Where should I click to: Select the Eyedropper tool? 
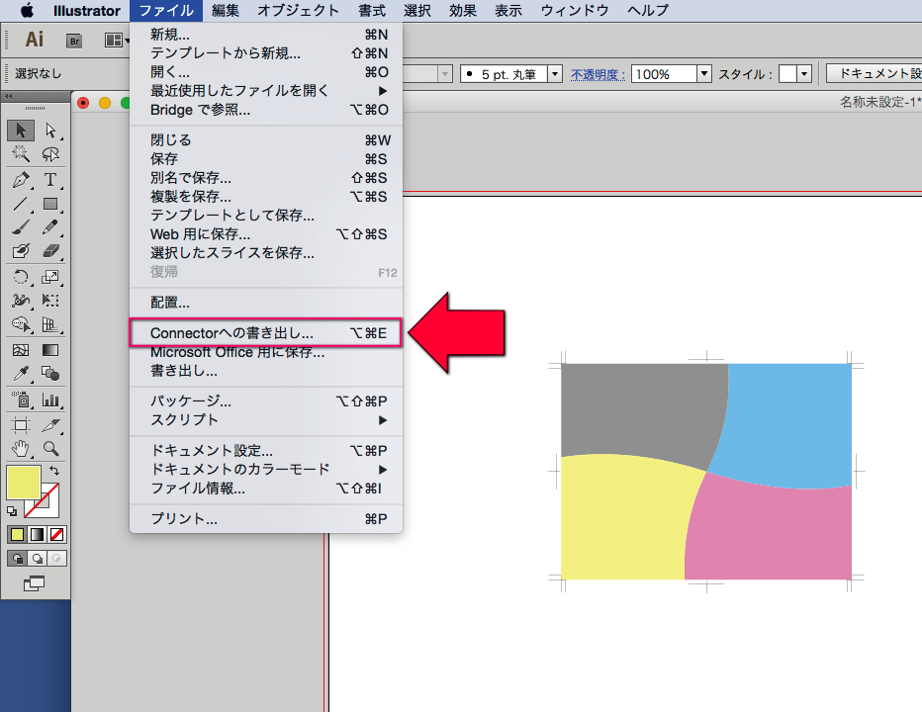pos(21,374)
